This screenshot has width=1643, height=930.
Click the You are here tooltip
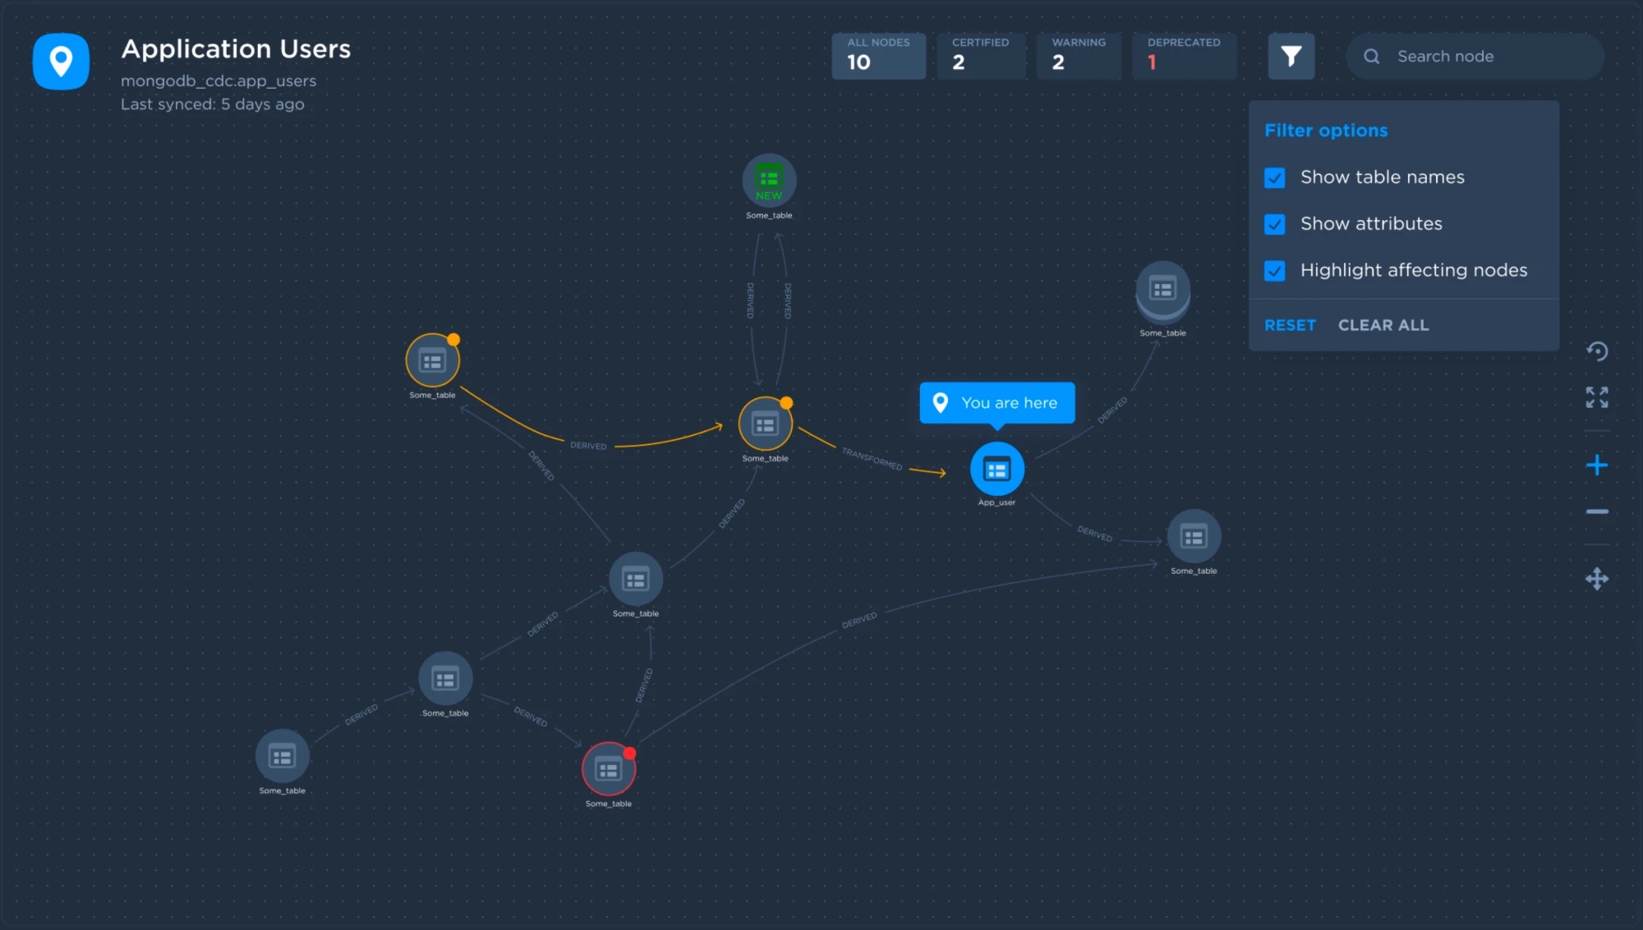click(996, 403)
